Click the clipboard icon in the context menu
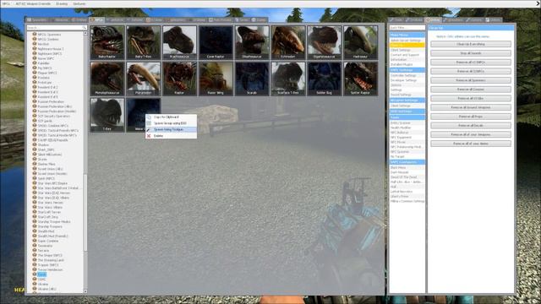 point(149,117)
